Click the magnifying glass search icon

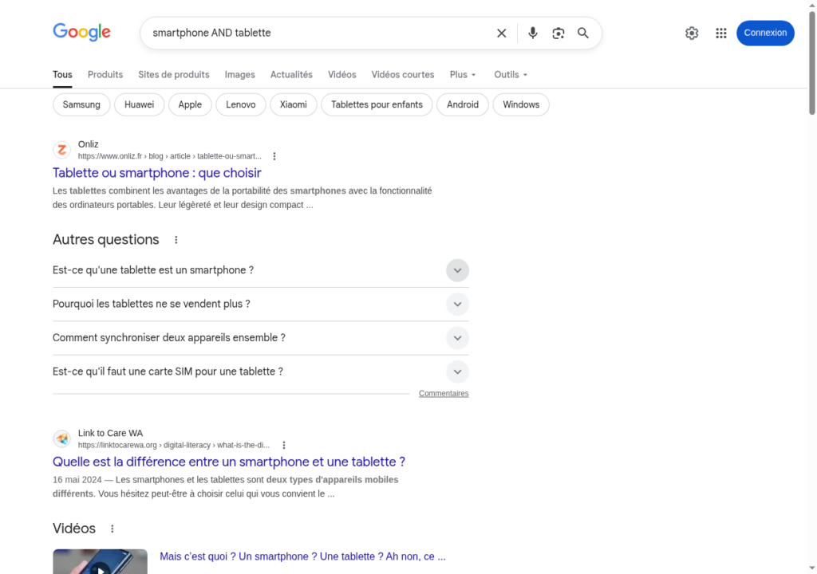tap(583, 33)
